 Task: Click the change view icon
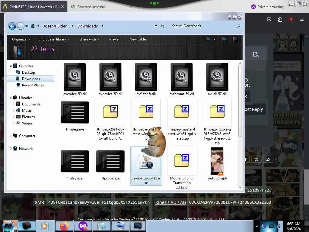click(208, 39)
